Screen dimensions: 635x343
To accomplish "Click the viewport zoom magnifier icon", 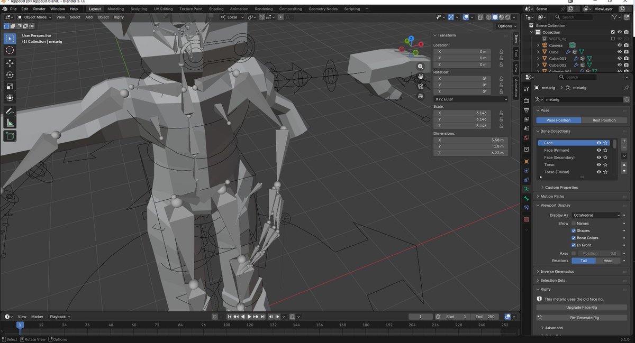I will click(x=420, y=67).
